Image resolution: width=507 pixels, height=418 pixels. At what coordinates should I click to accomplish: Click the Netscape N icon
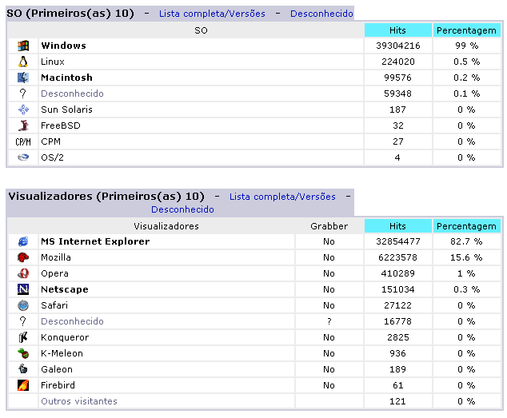click(23, 289)
